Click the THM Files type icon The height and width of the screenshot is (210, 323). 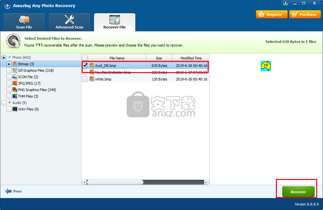(15, 96)
